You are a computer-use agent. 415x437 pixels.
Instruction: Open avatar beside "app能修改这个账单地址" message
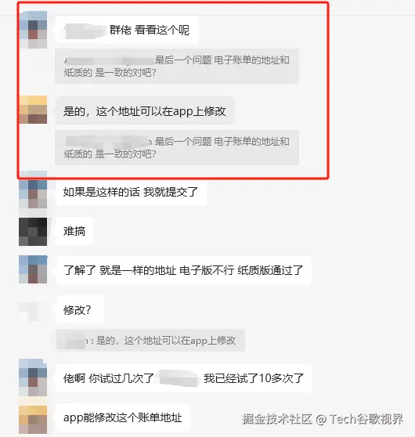click(x=33, y=419)
